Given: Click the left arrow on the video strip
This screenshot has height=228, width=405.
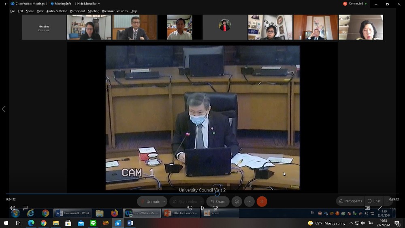Looking at the screenshot, I should (x=4, y=109).
